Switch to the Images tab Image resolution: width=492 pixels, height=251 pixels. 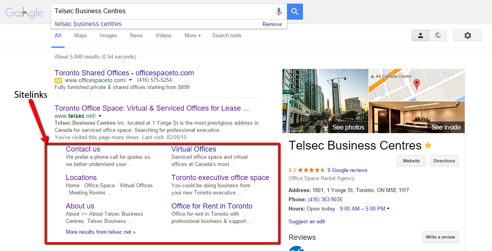[108, 35]
